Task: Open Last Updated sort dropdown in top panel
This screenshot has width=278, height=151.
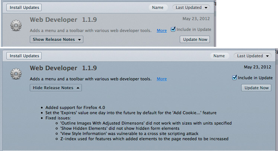Action: [191, 7]
